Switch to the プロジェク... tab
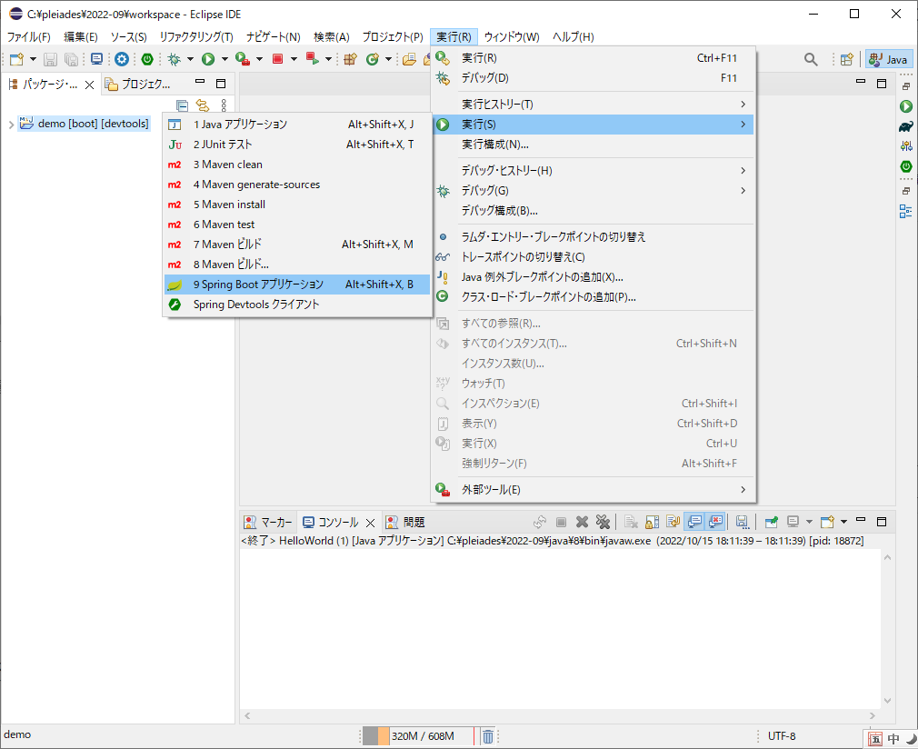 (x=137, y=85)
